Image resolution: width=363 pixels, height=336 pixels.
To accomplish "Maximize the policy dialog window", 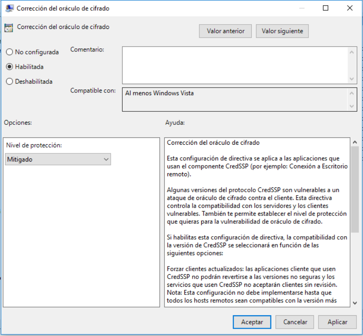I will tap(325, 8).
